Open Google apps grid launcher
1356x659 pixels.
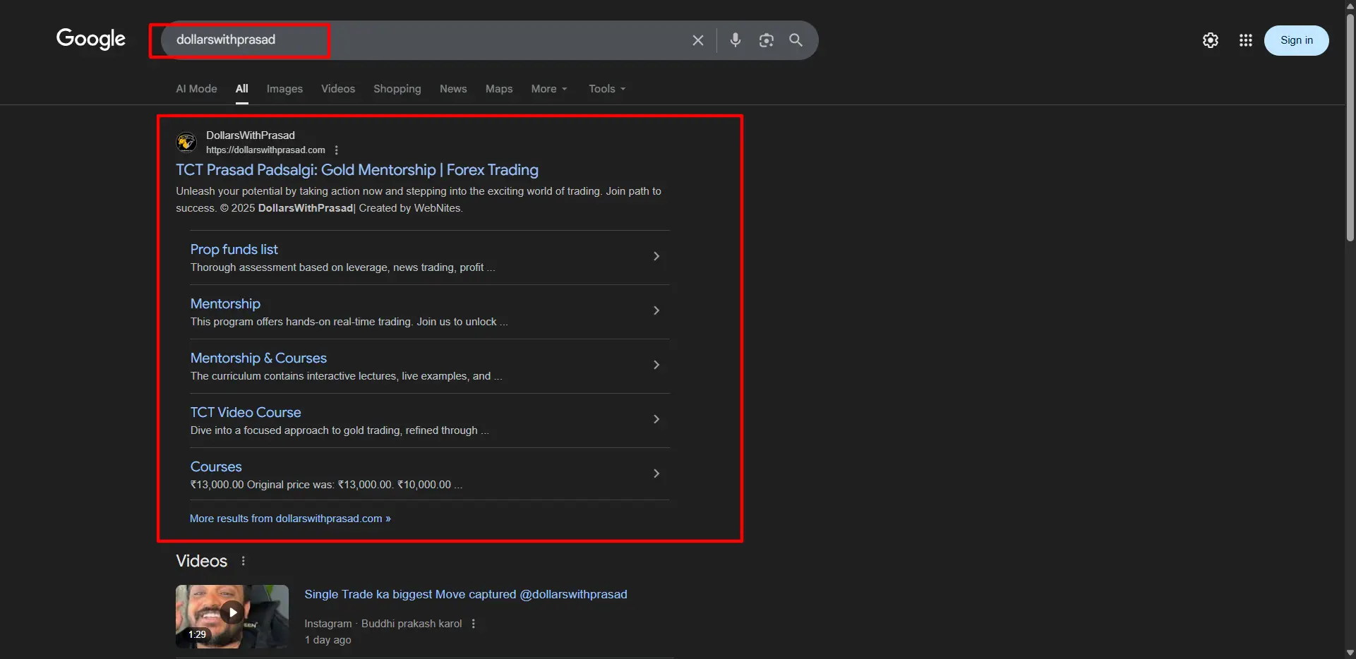[x=1246, y=40]
